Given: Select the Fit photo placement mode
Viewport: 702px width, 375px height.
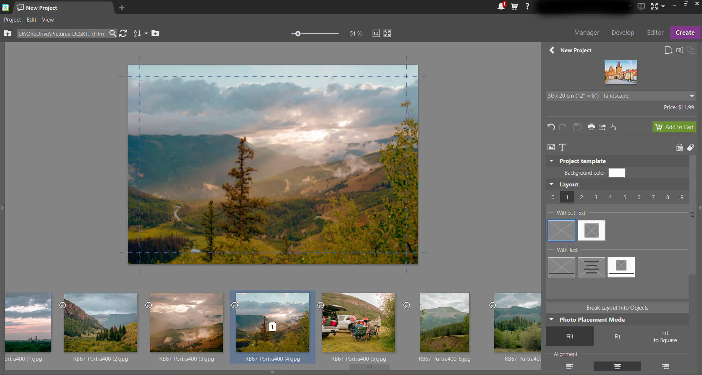Looking at the screenshot, I should tap(617, 336).
